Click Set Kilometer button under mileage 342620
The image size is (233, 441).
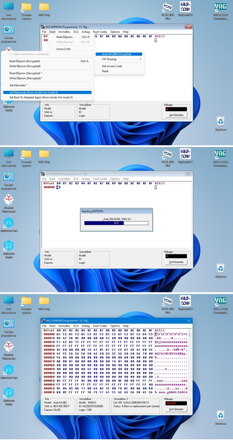pos(176,409)
